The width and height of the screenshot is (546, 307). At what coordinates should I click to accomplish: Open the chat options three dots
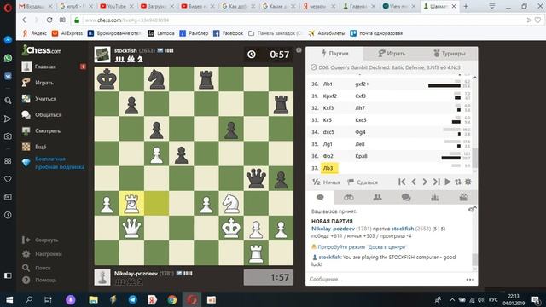pyautogui.click(x=470, y=280)
